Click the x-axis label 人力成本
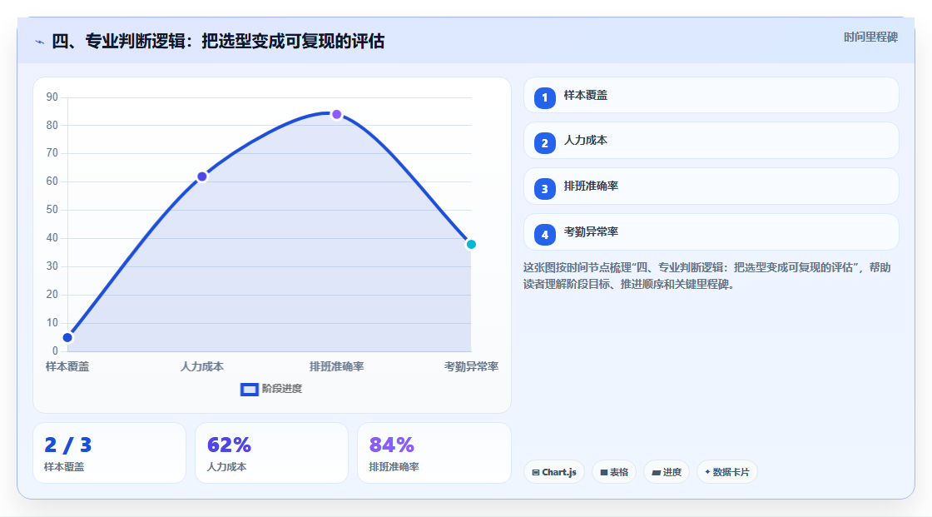 [202, 366]
